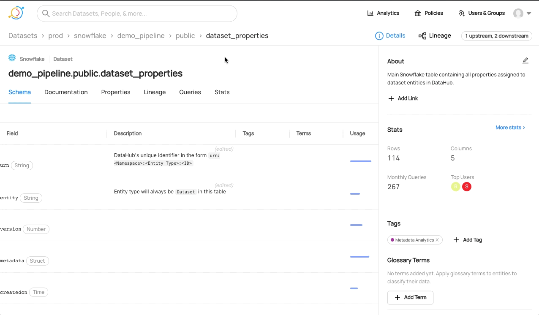Image resolution: width=539 pixels, height=315 pixels.
Task: Open the user profile dropdown
Action: [522, 14]
